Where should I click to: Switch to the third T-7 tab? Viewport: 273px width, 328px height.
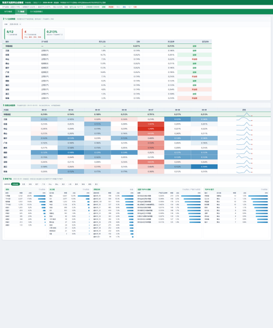coord(36,12)
